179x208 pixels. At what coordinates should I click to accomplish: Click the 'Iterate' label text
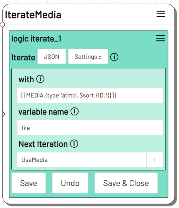tap(23, 57)
